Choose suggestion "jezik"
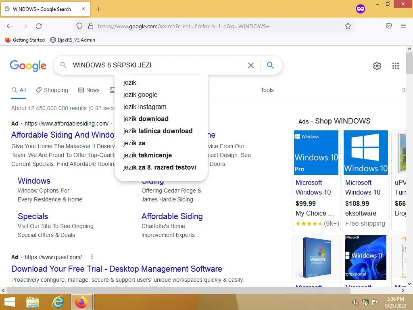 (x=161, y=82)
